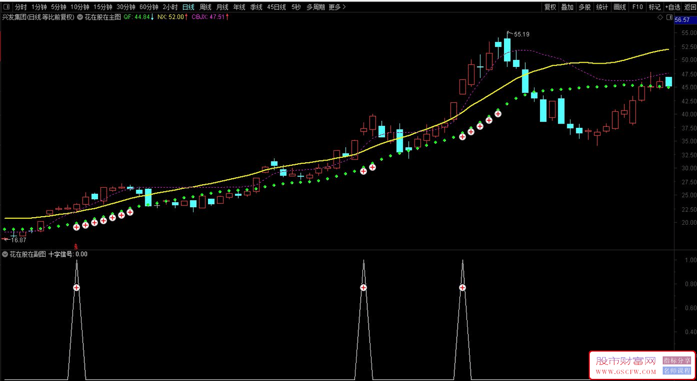Select the 60分钟 period
This screenshot has height=381, width=697.
(x=149, y=7)
